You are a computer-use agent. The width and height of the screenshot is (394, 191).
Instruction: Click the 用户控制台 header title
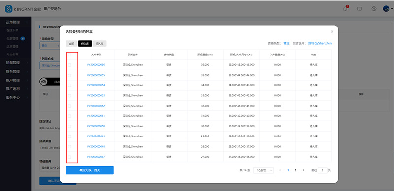[52, 9]
